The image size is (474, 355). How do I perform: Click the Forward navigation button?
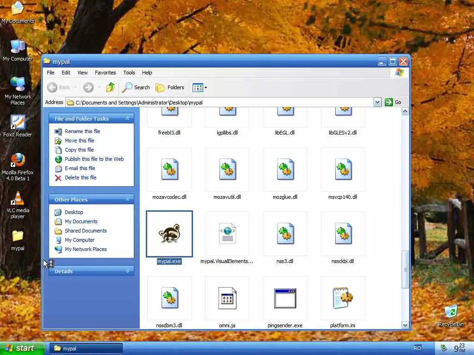88,87
